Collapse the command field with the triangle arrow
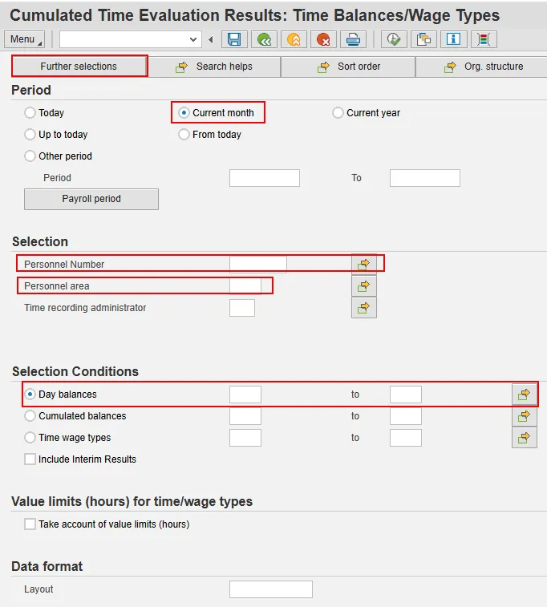The width and height of the screenshot is (547, 607). 211,39
